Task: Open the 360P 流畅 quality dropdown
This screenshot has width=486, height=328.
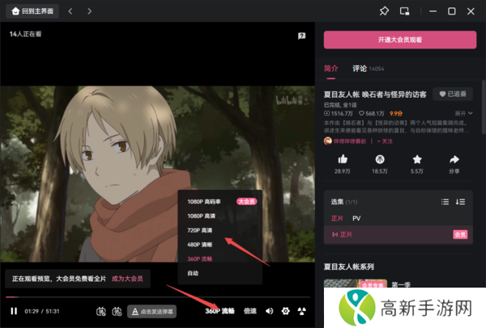Action: pyautogui.click(x=220, y=311)
